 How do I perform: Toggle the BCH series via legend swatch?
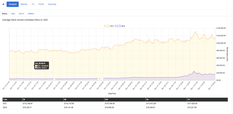pyautogui.click(x=118, y=26)
